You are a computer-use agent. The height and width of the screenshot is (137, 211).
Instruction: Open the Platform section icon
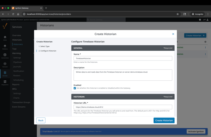(x=5, y=47)
